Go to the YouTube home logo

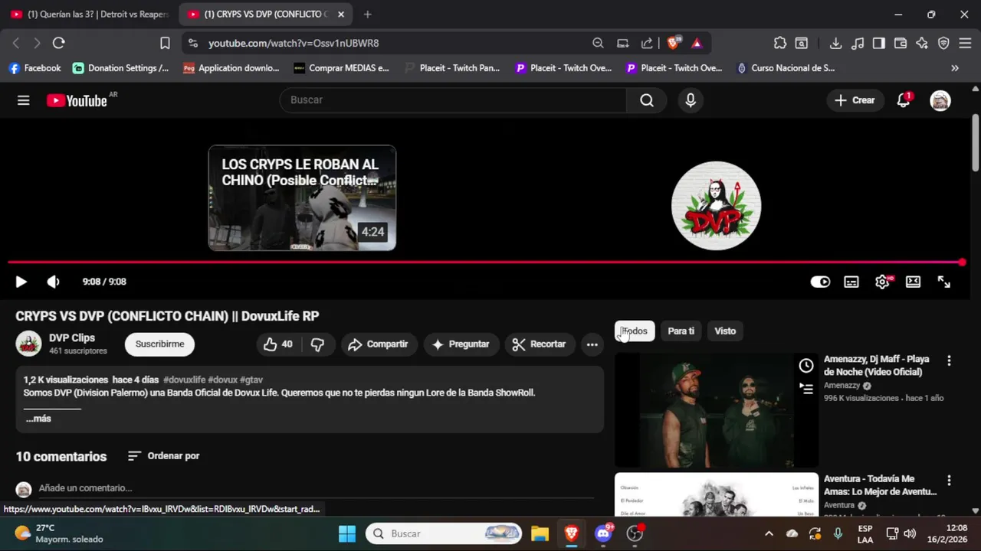(x=77, y=100)
